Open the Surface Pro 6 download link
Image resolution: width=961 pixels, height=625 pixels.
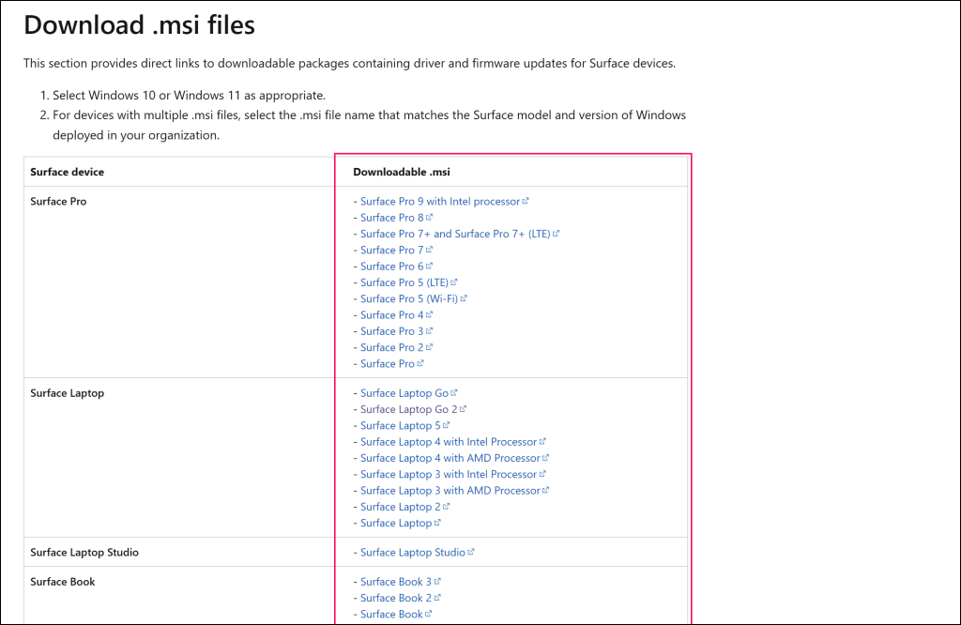(391, 267)
